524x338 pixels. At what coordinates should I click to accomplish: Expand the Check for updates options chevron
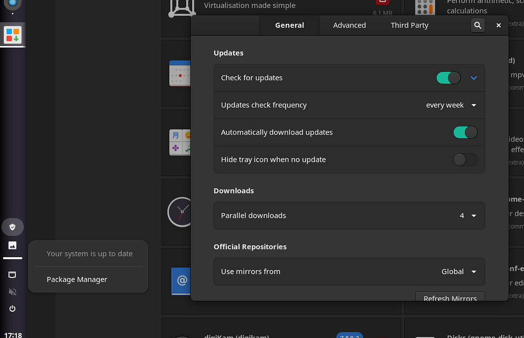[474, 78]
